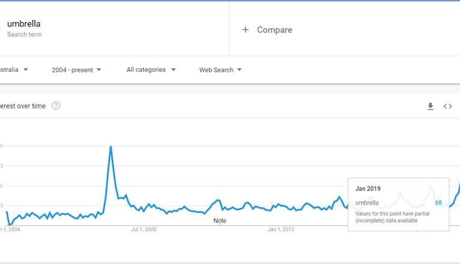The image size is (460, 264).
Task: Click the arrow beside Web Search
Action: (239, 70)
